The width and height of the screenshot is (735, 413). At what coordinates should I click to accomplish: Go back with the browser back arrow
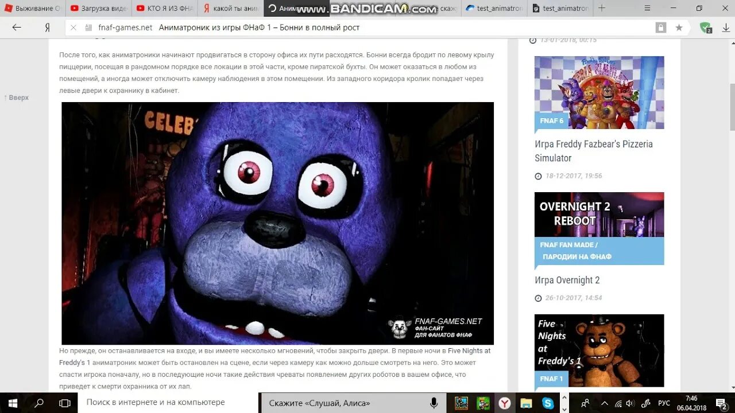(x=17, y=28)
